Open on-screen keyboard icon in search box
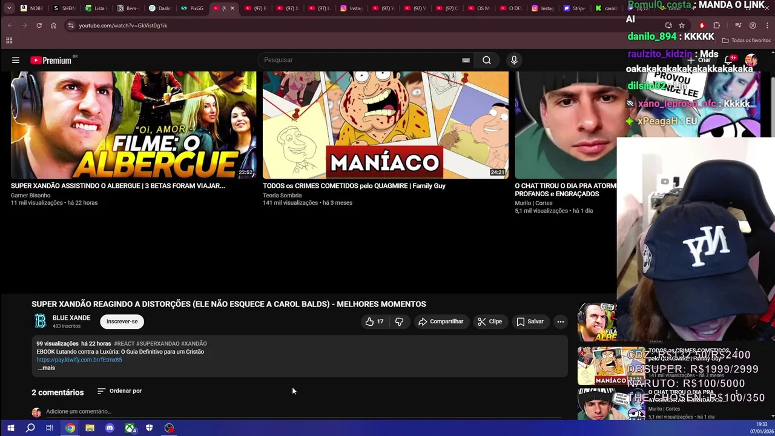Screen dimensions: 775x436 tap(466, 60)
